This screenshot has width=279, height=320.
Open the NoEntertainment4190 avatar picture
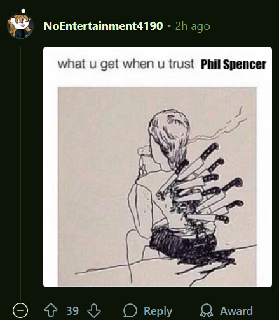[x=20, y=25]
